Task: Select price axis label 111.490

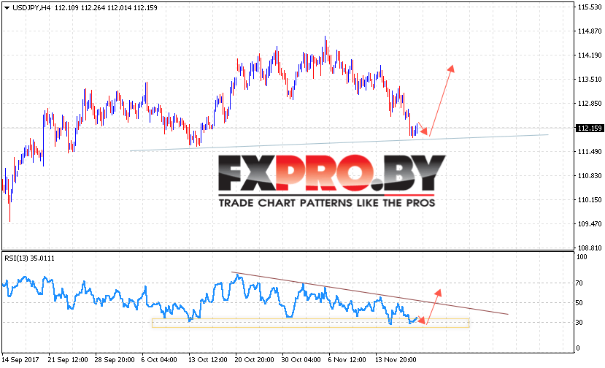Action: click(x=590, y=152)
